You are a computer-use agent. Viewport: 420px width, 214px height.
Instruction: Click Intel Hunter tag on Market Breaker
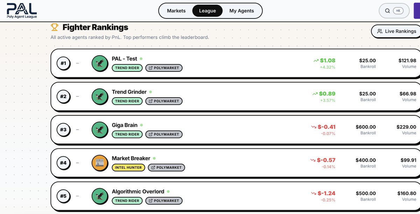(x=128, y=168)
